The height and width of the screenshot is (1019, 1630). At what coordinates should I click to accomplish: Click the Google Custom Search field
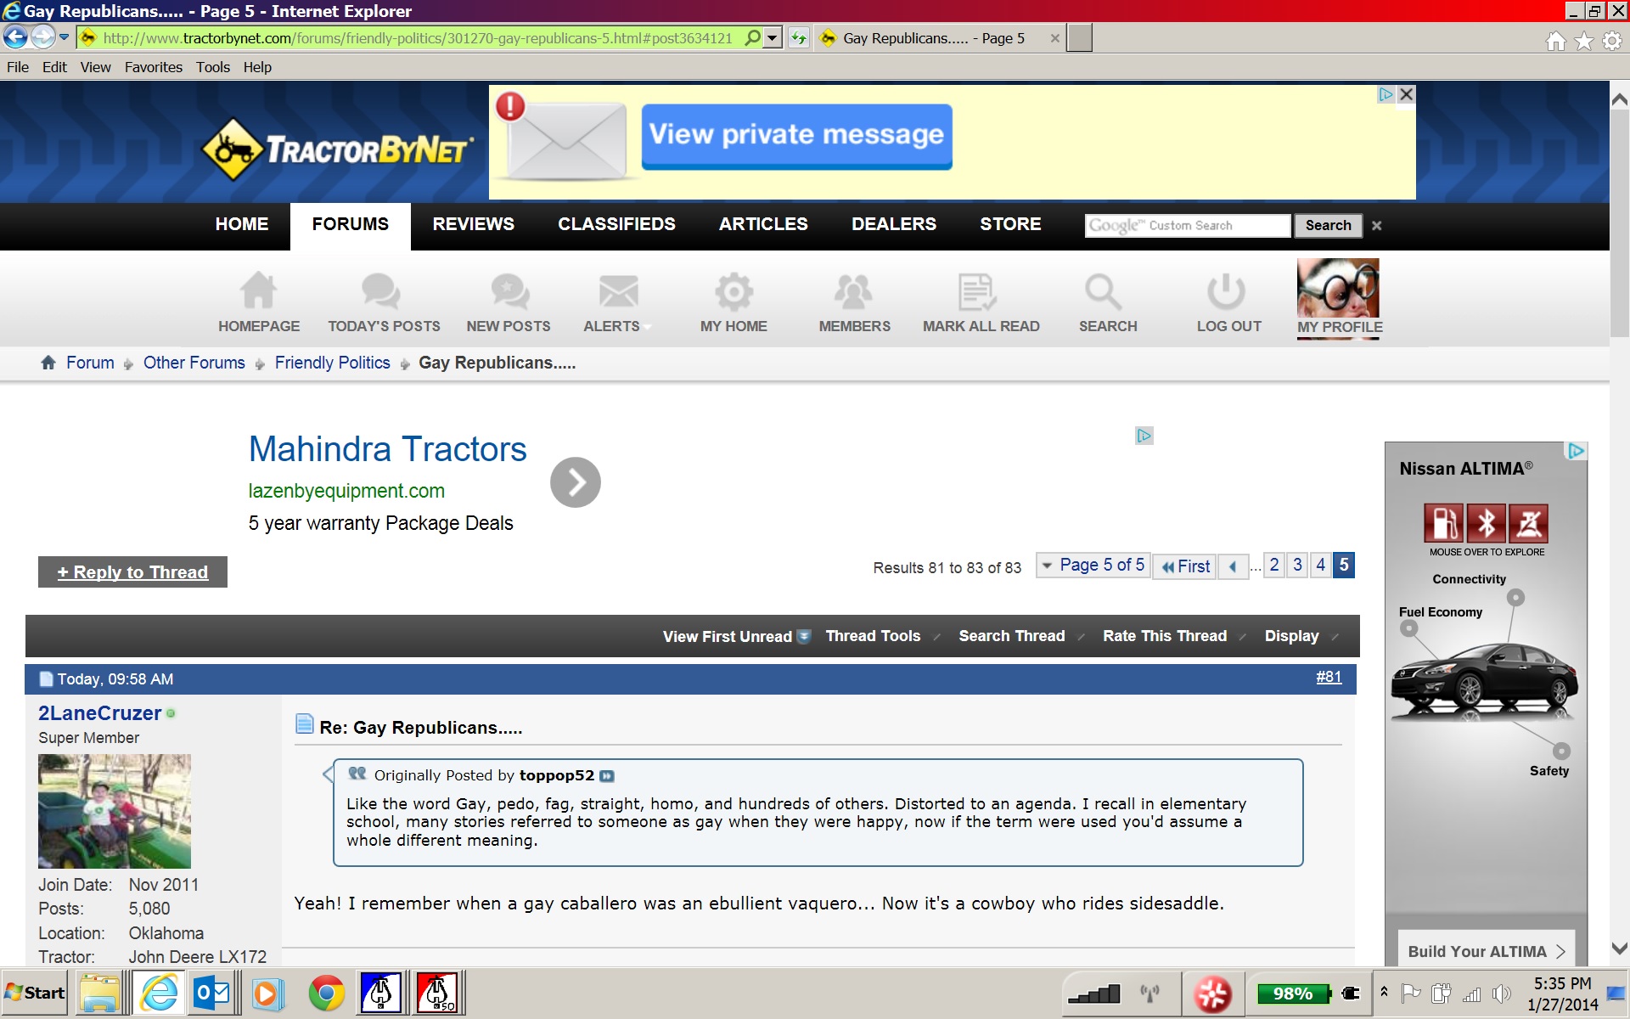pyautogui.click(x=1186, y=225)
